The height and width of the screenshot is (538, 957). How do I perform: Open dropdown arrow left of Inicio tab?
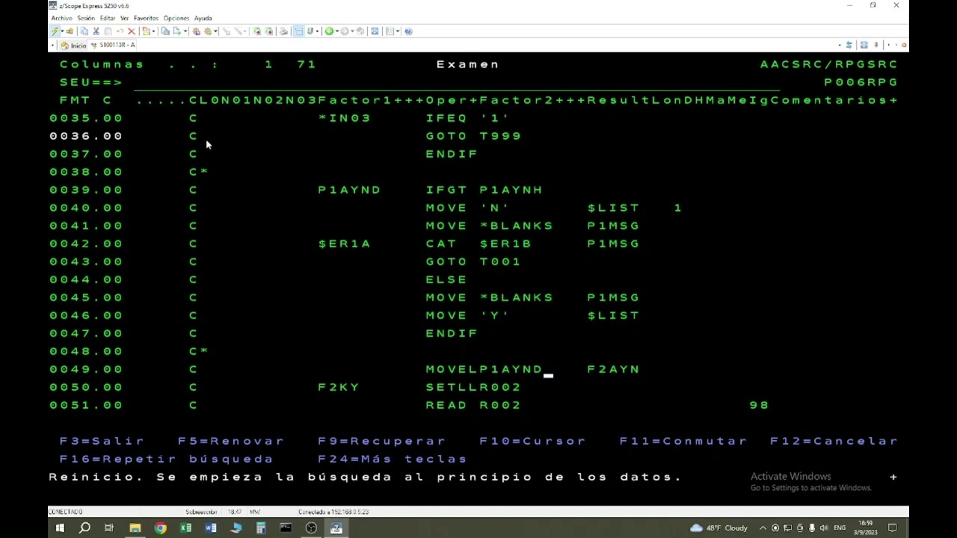pos(52,45)
